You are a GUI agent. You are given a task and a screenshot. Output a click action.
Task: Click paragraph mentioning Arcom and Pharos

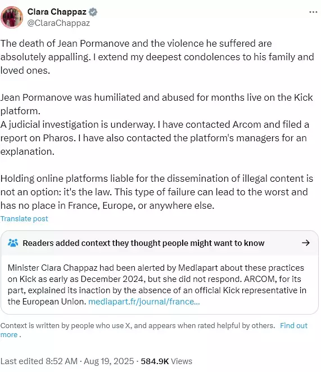(x=157, y=124)
